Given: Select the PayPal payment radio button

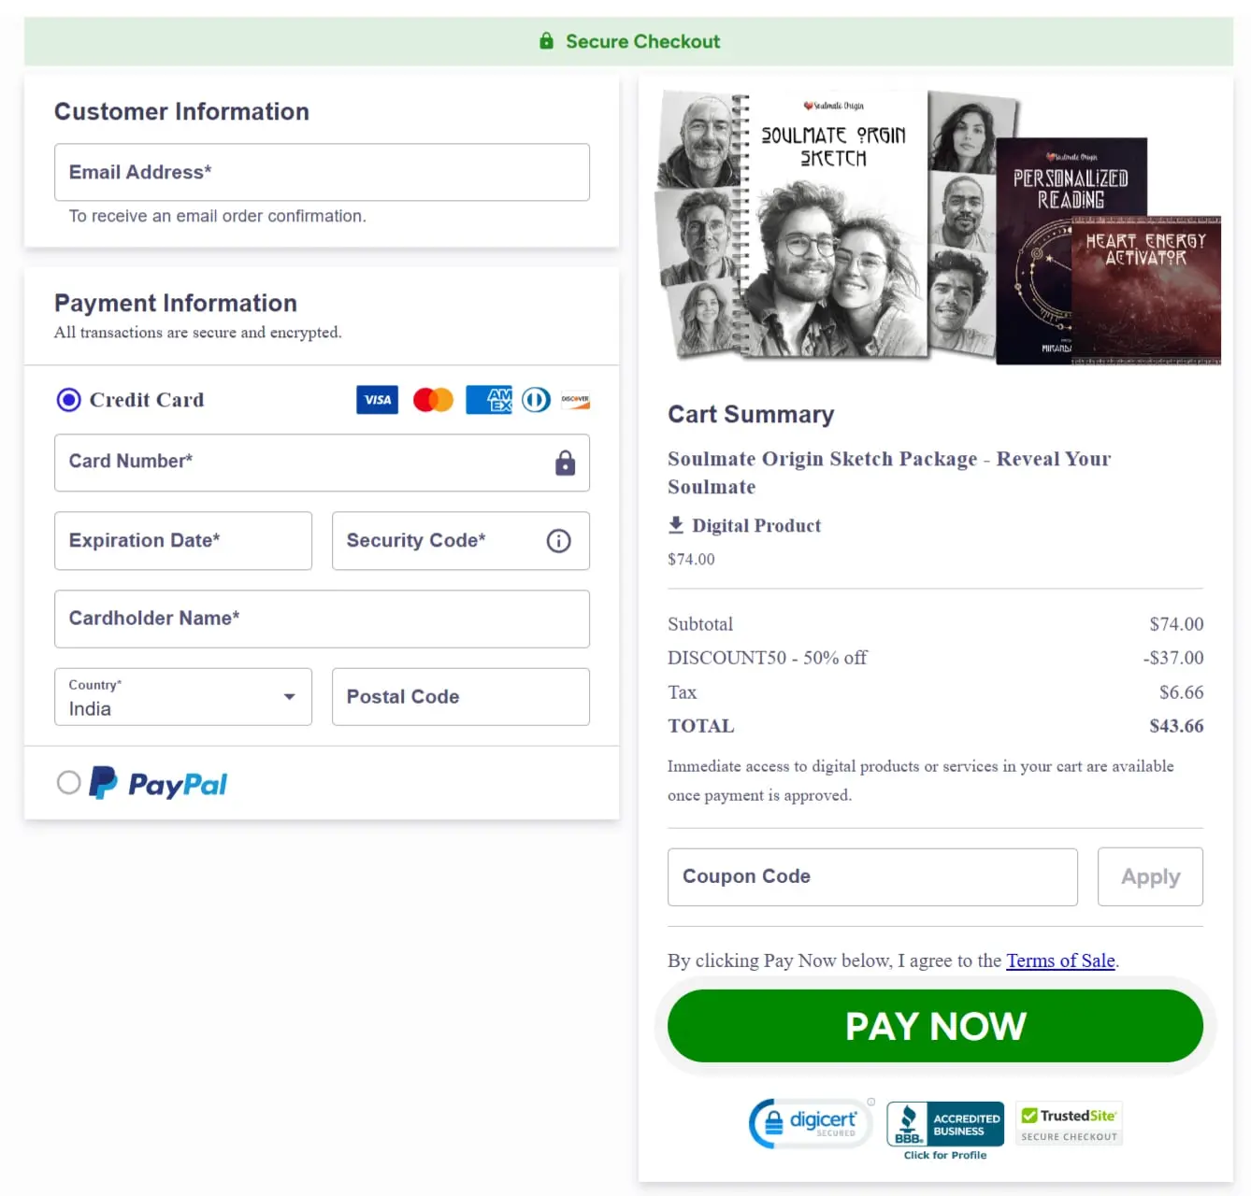Looking at the screenshot, I should pyautogui.click(x=68, y=783).
